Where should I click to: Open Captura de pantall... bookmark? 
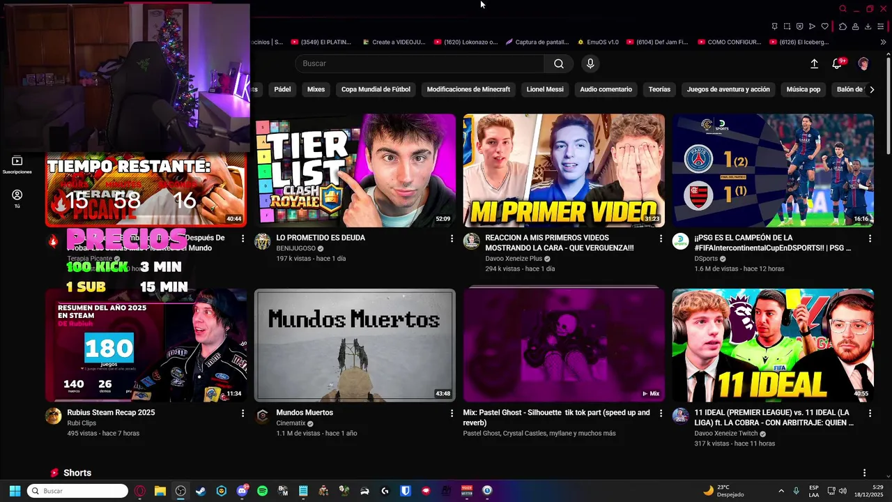pyautogui.click(x=537, y=42)
